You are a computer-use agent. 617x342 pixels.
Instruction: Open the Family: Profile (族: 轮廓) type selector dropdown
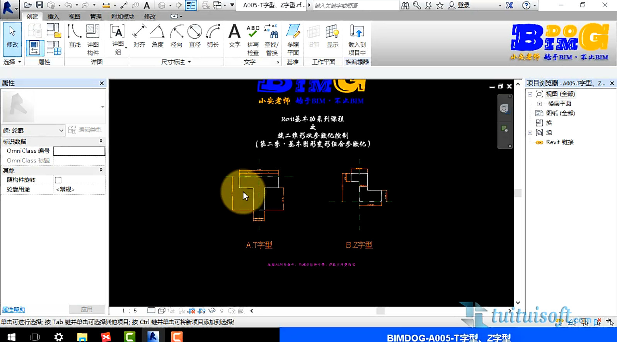(33, 130)
